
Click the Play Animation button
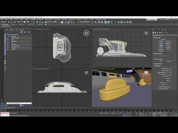click(x=141, y=113)
